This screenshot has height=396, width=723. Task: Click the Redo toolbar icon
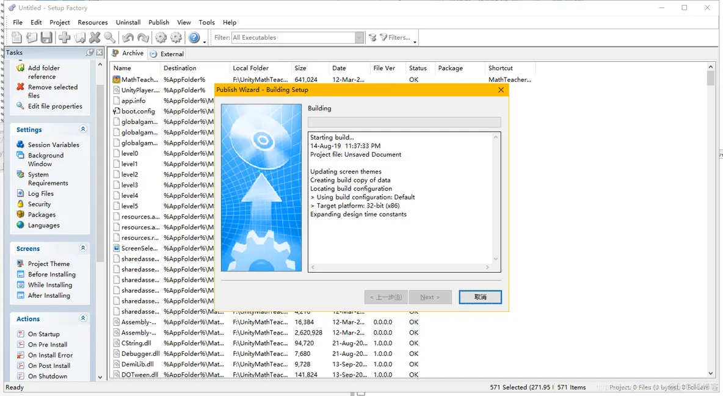click(144, 38)
